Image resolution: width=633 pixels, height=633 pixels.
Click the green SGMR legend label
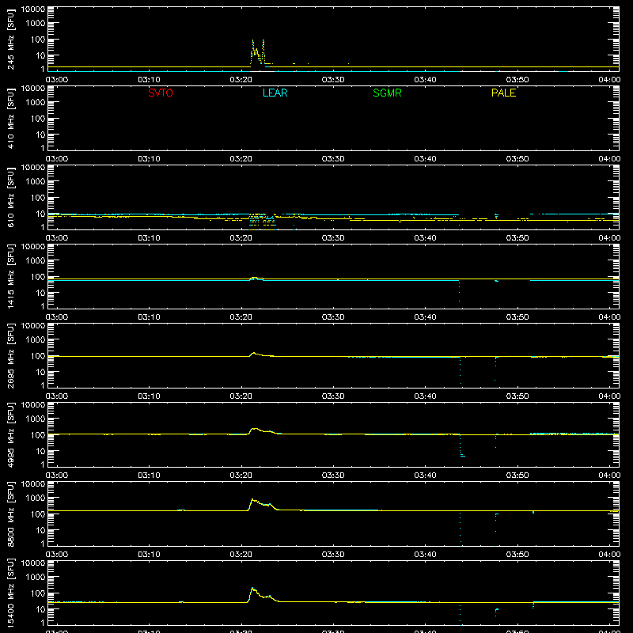(387, 93)
